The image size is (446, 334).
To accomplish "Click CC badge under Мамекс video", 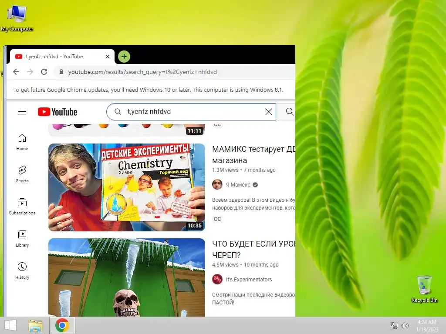I will coord(217,219).
